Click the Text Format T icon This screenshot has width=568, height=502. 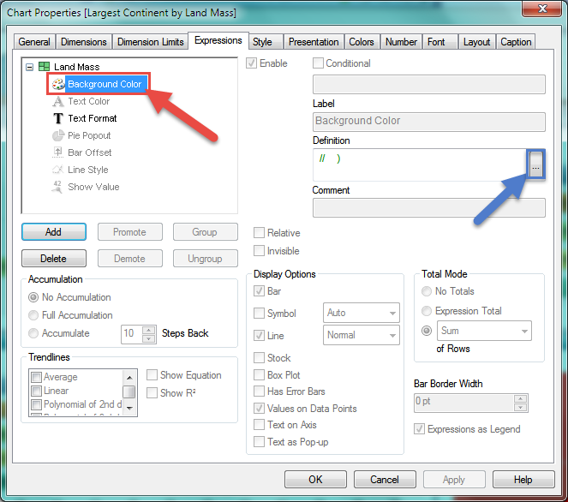tap(58, 118)
